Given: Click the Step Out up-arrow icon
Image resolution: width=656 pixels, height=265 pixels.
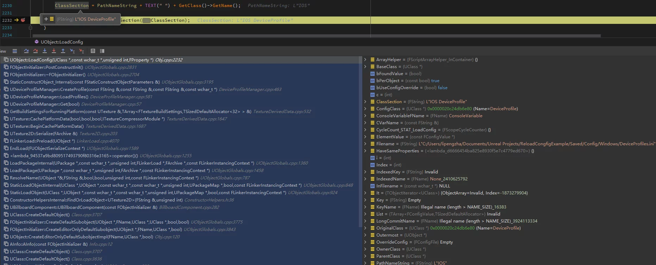Looking at the screenshot, I should coord(63,51).
